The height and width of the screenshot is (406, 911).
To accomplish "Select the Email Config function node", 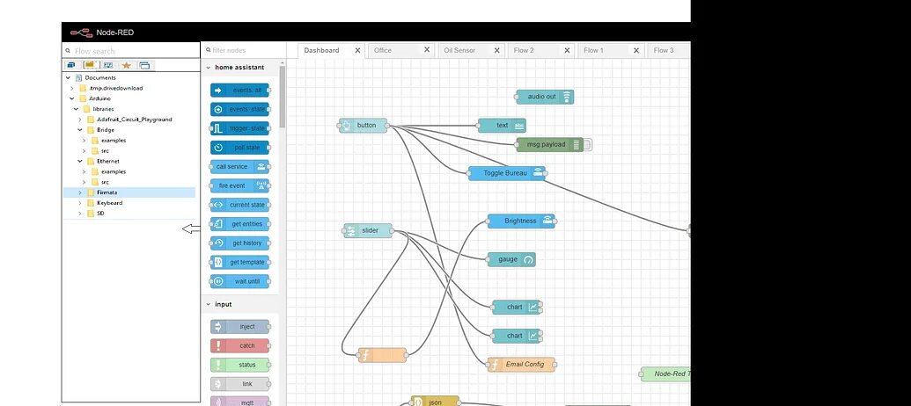I will point(521,365).
